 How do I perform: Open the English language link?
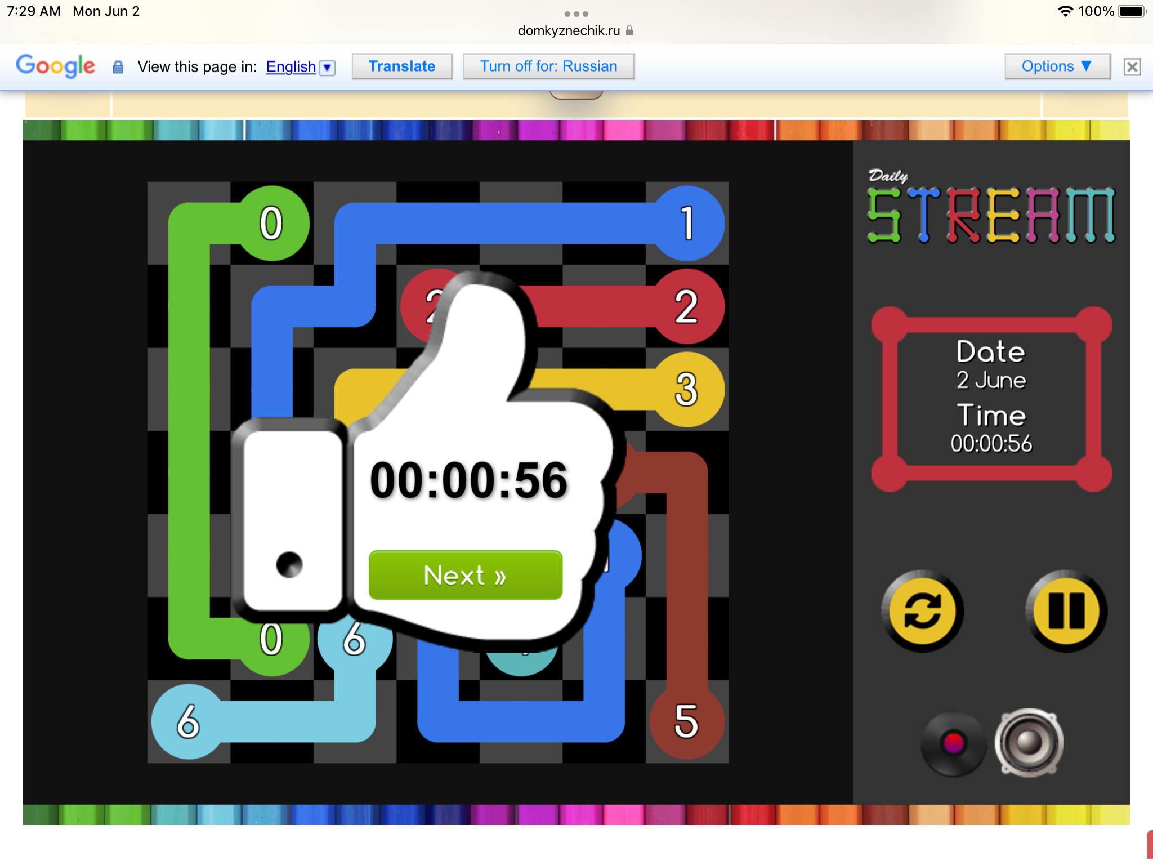[x=291, y=67]
